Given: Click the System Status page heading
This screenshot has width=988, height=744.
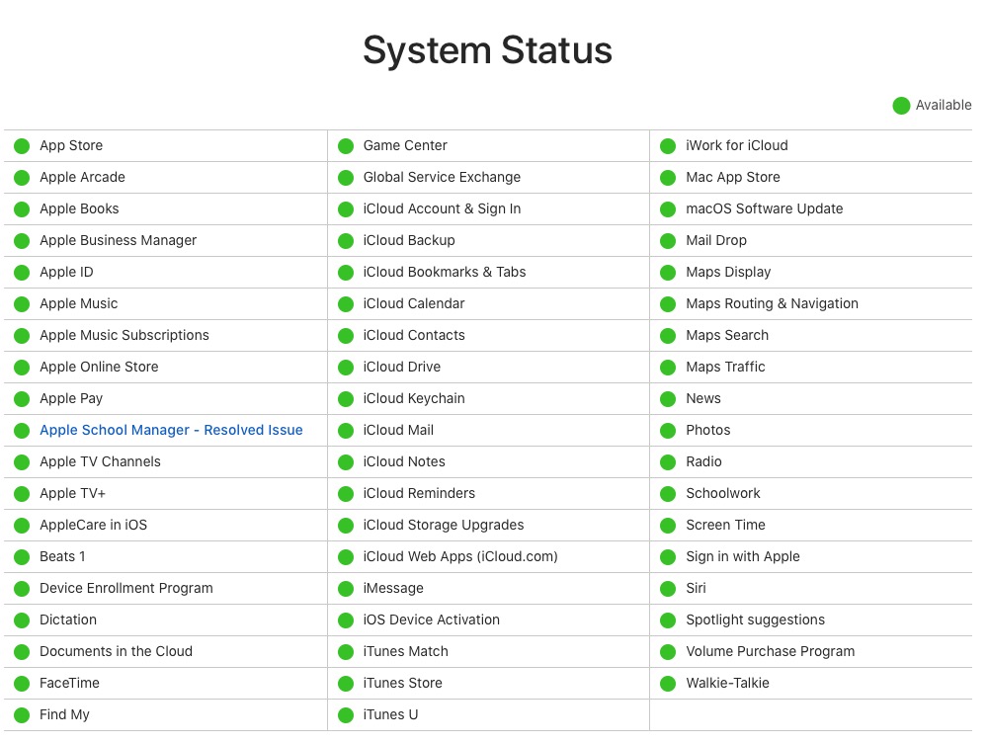Looking at the screenshot, I should 487,50.
